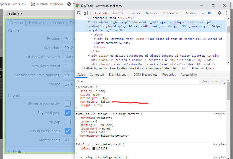
Task: Activate the inspect element picker tool
Action: [79, 13]
